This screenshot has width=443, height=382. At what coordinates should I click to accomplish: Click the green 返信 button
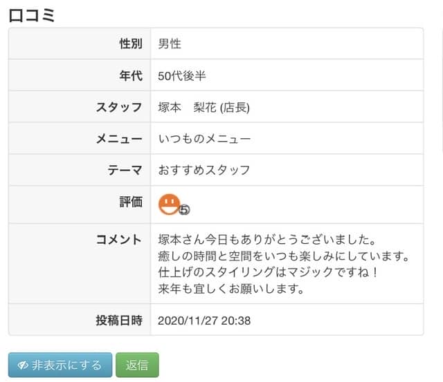point(137,365)
